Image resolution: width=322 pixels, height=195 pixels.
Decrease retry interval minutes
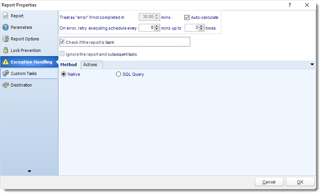point(157,29)
